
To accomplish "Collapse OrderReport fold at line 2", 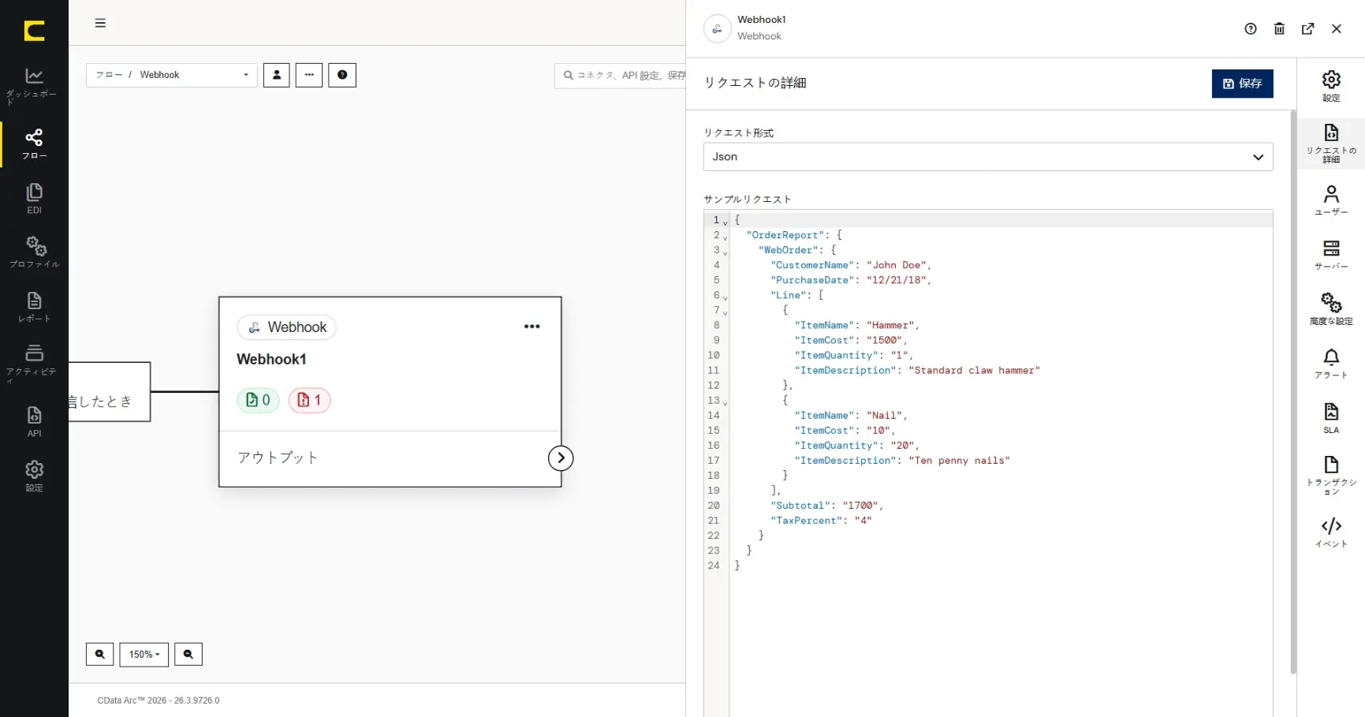I will 725,237.
